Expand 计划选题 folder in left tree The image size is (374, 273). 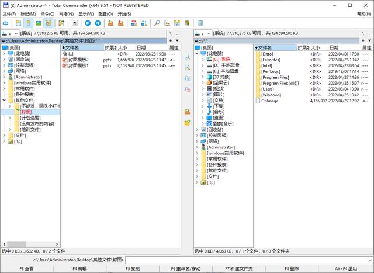click(10, 118)
